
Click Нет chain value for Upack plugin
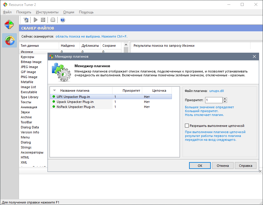tap(147, 102)
